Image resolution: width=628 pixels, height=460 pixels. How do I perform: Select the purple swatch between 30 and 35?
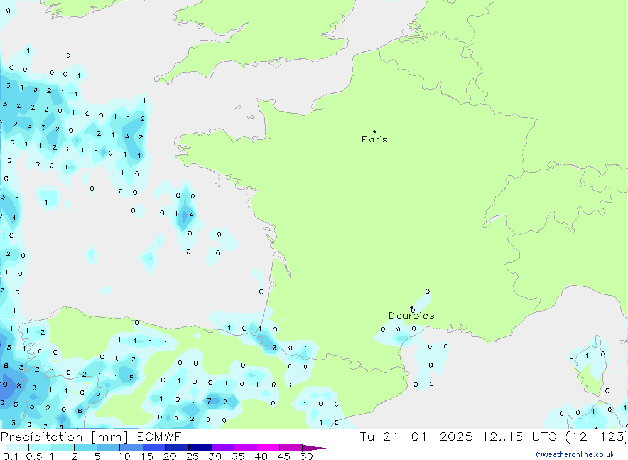pos(222,447)
